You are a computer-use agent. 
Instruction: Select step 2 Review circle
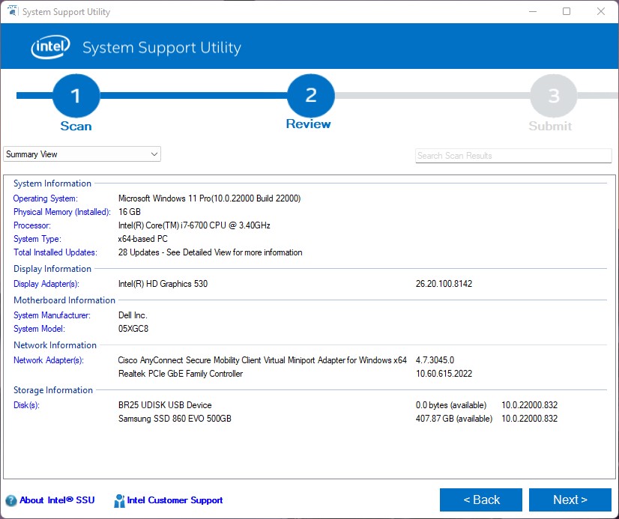(x=310, y=96)
